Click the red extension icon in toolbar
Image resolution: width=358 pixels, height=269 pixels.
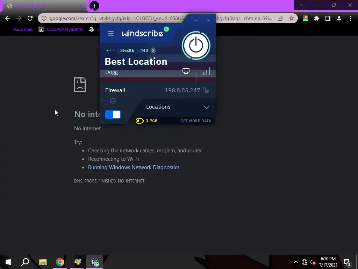coord(306,18)
